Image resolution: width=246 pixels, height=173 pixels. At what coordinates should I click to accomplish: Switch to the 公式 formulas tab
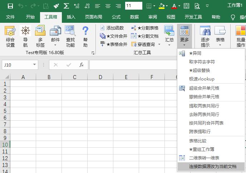click(116, 17)
